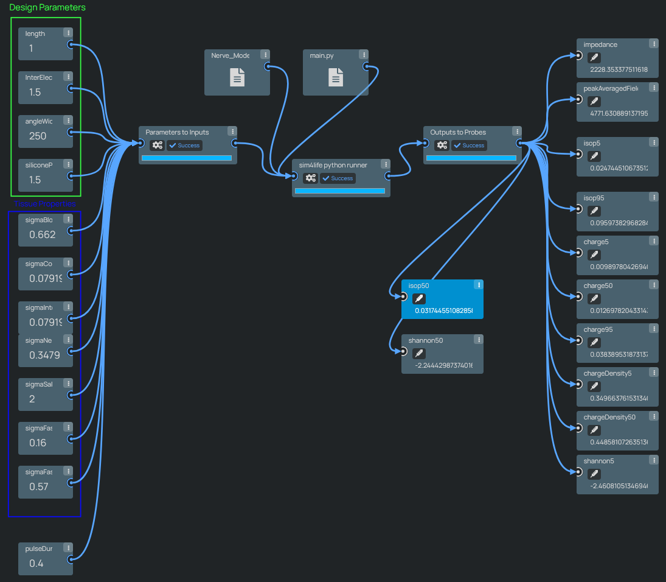Click the Success badge on Outputs to Probes
The width and height of the screenshot is (666, 582).
(x=469, y=145)
